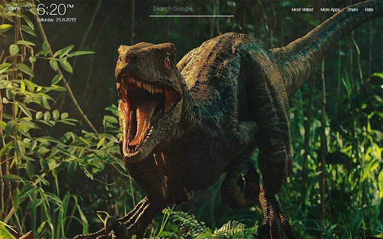
Task: Click the circular icon beside Options
Action: tap(29, 8)
